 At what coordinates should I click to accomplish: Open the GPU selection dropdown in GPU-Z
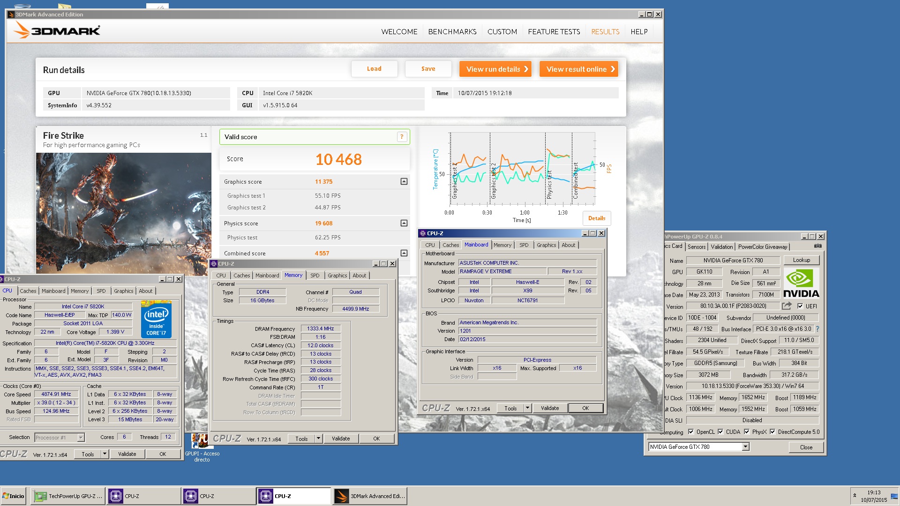[745, 447]
